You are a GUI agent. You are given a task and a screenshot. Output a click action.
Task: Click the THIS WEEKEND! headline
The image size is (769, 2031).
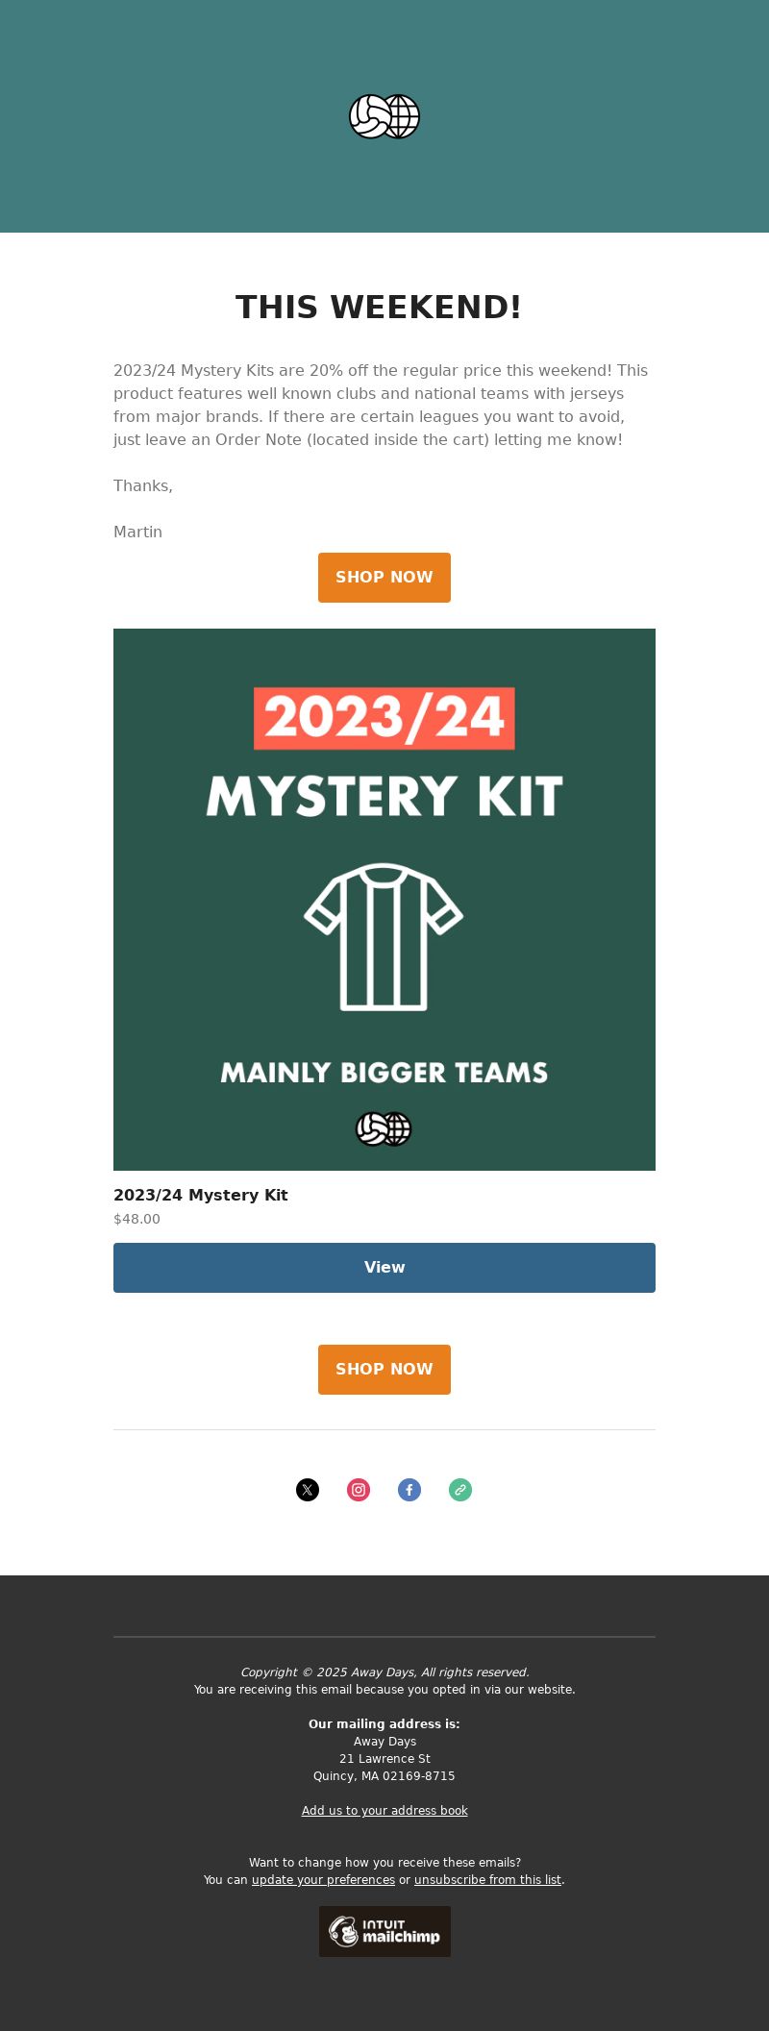coord(379,308)
